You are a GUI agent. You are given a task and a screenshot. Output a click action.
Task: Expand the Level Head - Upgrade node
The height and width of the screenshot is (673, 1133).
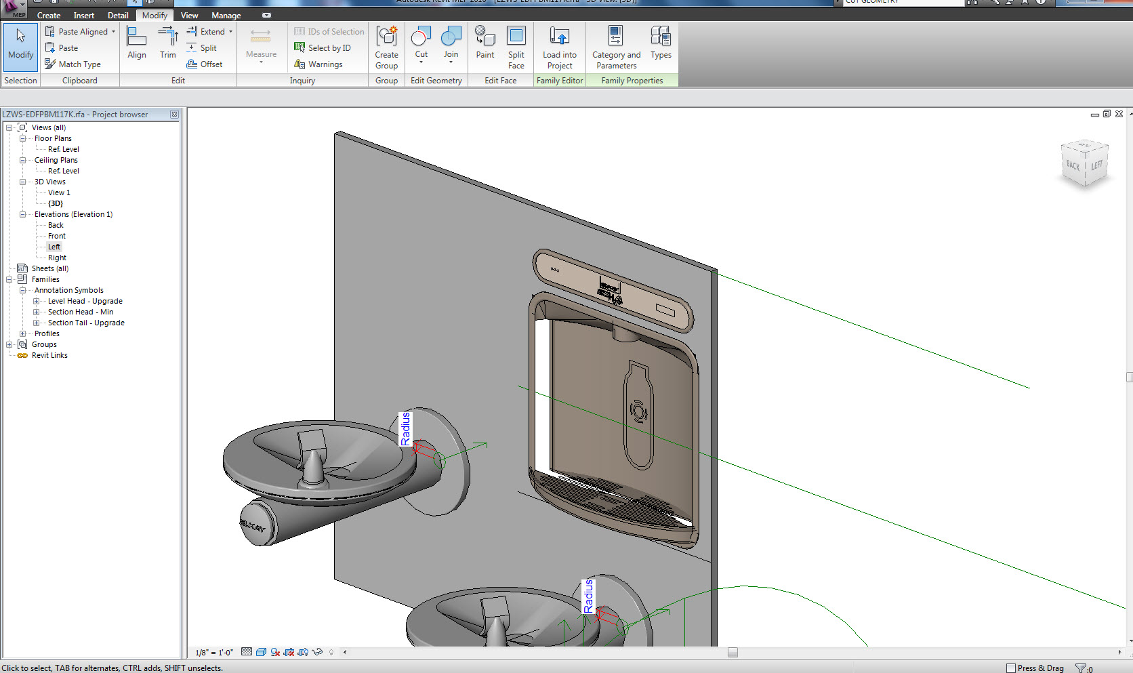(36, 301)
